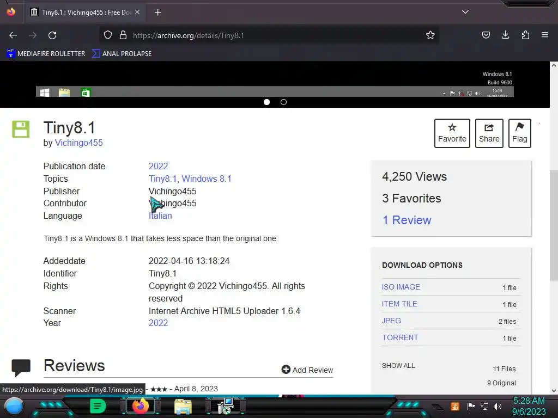Click the 9 Original count text

[x=501, y=383]
